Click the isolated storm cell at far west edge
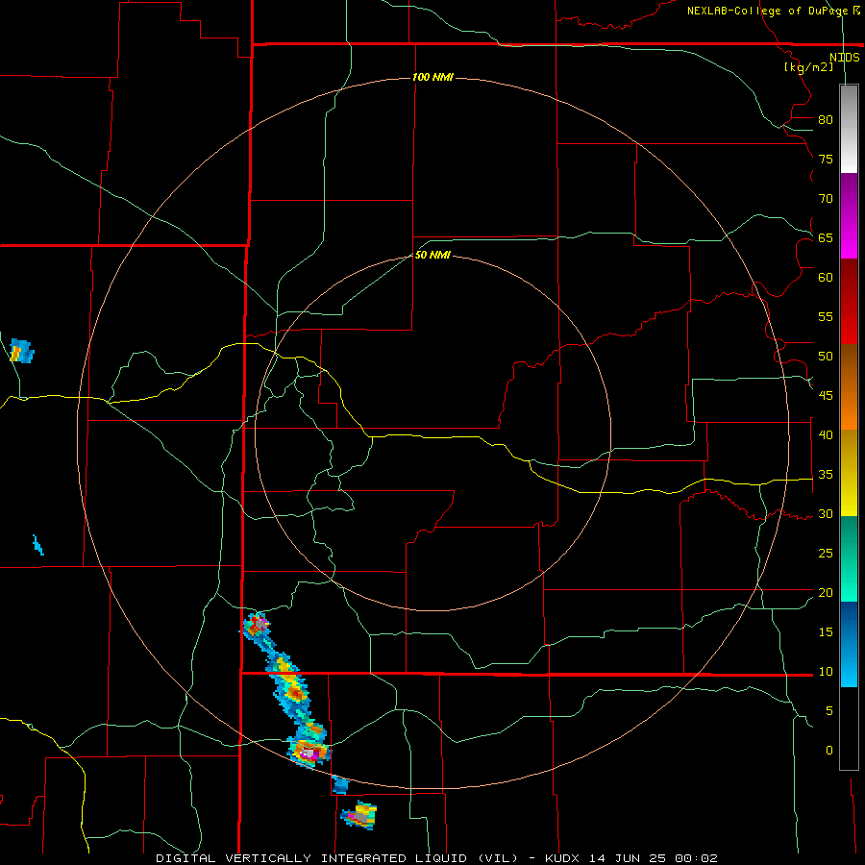 click(22, 351)
